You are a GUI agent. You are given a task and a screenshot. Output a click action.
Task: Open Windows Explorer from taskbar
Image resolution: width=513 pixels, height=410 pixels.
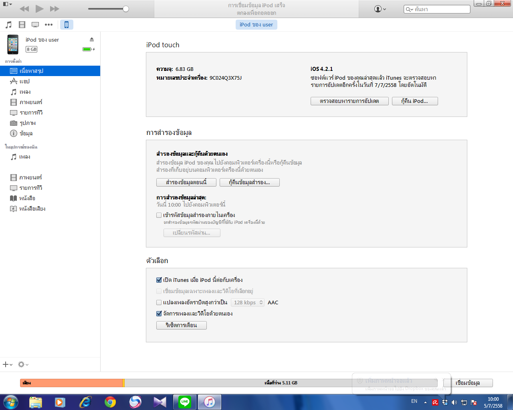coord(36,402)
